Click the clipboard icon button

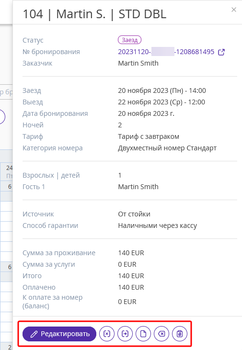click(x=180, y=334)
